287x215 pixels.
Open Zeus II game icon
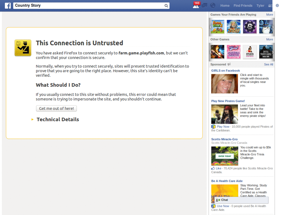coord(233,27)
